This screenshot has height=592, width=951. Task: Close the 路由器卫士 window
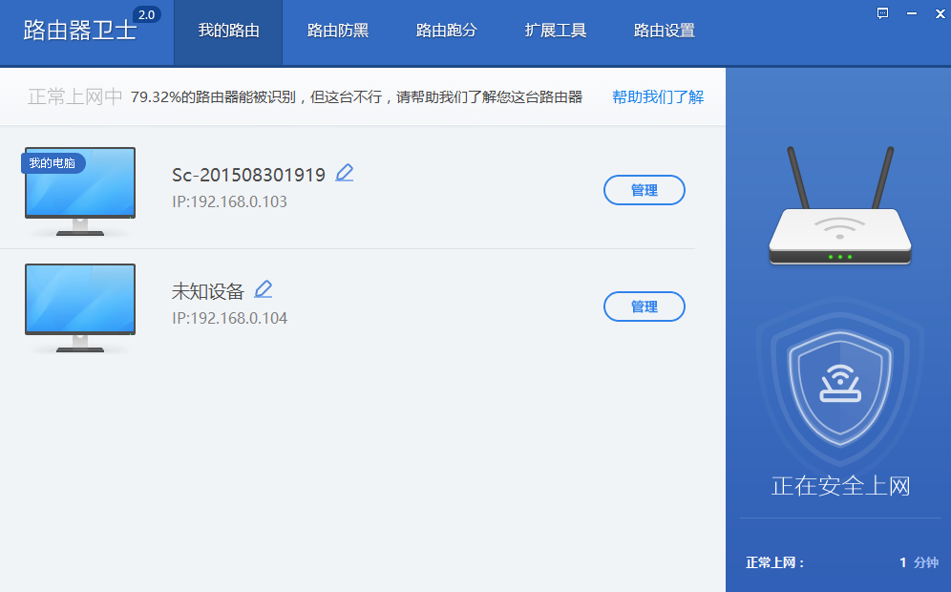tap(940, 13)
